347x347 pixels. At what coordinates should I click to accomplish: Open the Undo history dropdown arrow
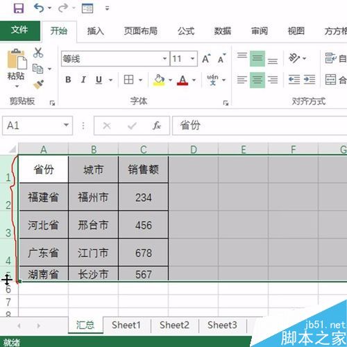(49, 8)
